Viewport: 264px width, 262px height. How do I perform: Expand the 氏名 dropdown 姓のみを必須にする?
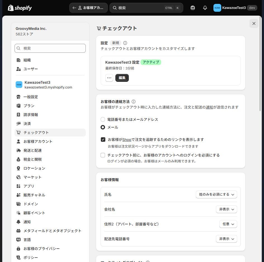[x=216, y=194]
